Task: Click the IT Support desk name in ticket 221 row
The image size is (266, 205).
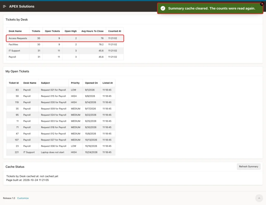Action: tap(29, 152)
